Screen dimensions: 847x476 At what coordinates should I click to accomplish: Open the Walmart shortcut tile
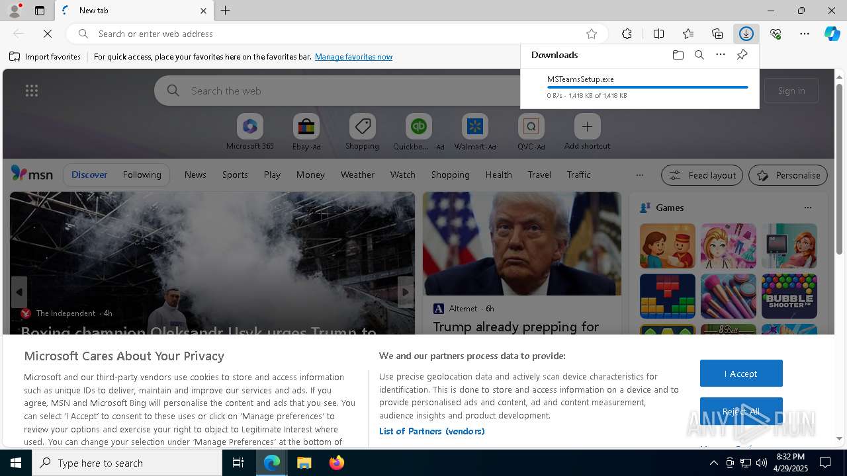pyautogui.click(x=474, y=132)
